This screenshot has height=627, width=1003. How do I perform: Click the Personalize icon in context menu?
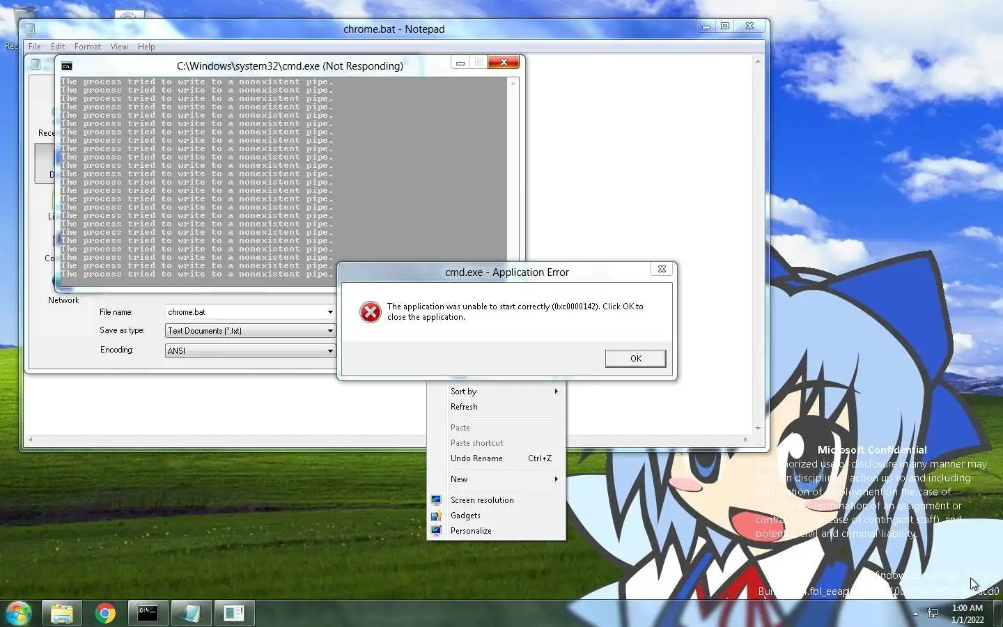point(436,531)
